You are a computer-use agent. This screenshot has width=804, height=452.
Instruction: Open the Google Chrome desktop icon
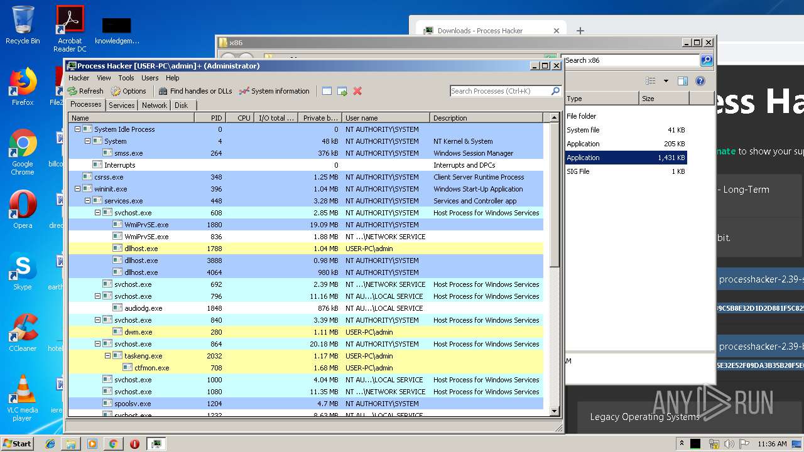point(23,153)
